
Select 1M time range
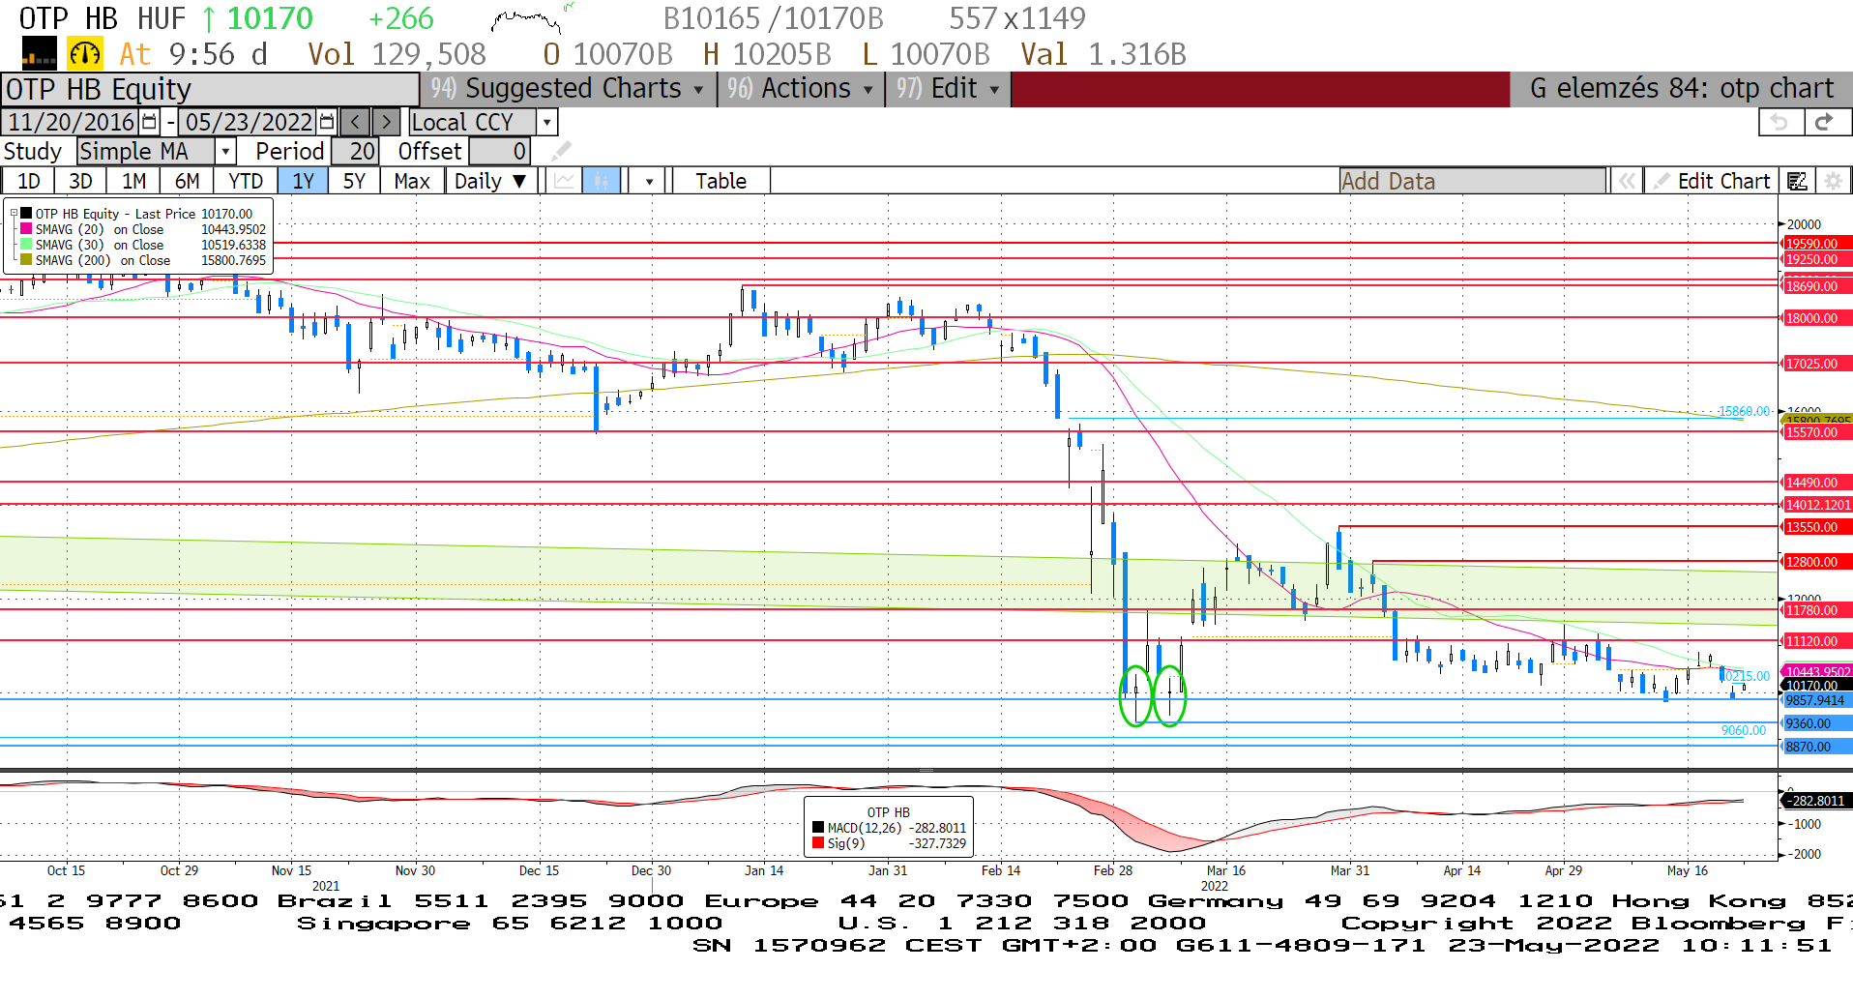(133, 181)
